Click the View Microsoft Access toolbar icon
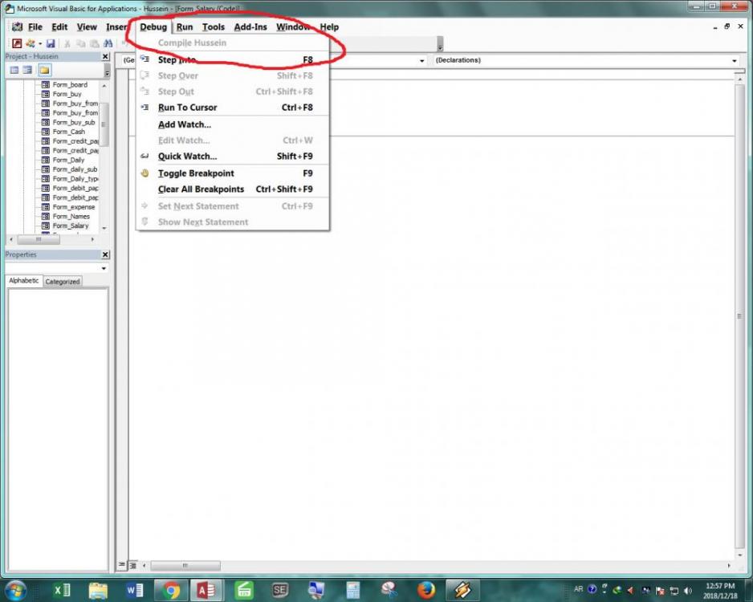Screen dimensions: 753x602 coord(16,43)
